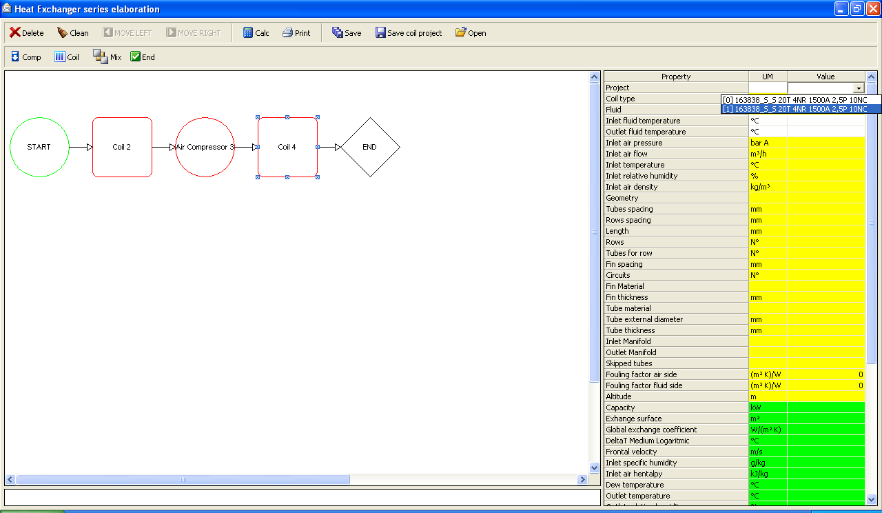Click the Save toolbar button
The height and width of the screenshot is (513, 882).
347,33
